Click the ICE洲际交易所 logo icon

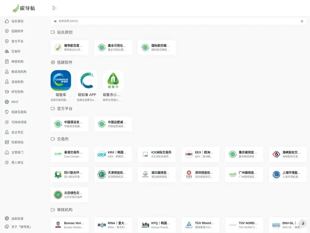146,154
